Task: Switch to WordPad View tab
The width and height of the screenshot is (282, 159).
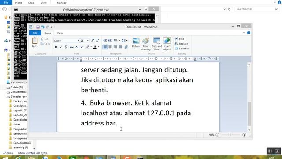Action: (x=60, y=33)
